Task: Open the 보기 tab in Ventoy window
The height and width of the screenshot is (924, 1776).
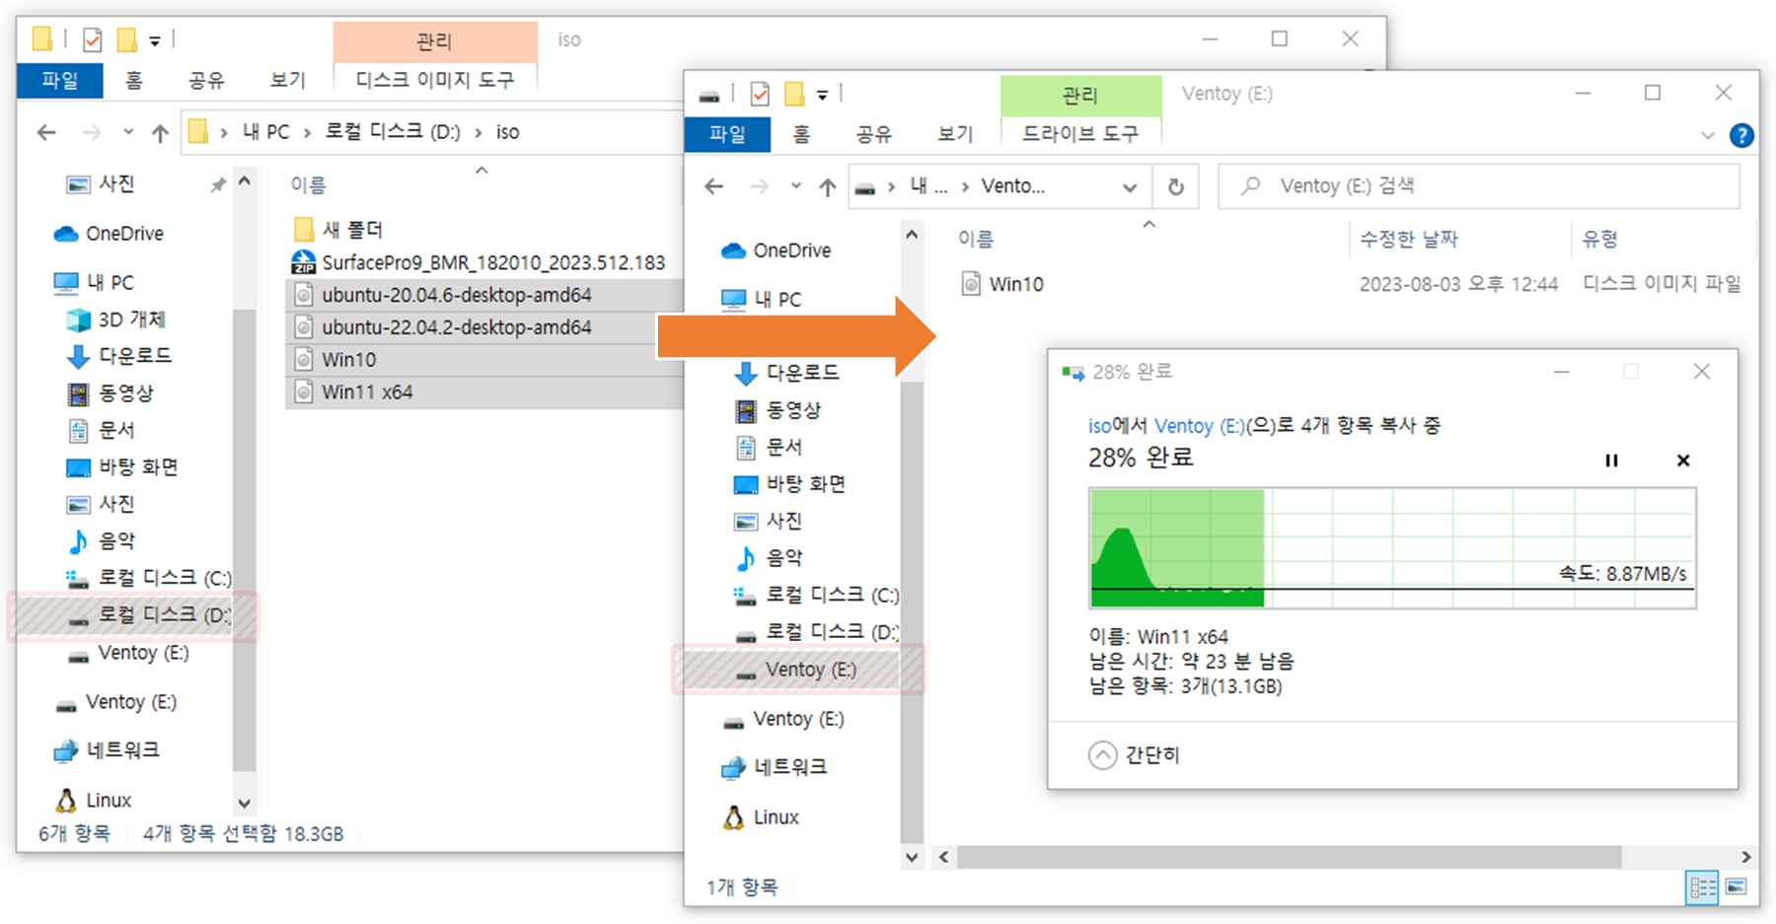Action: (x=955, y=134)
